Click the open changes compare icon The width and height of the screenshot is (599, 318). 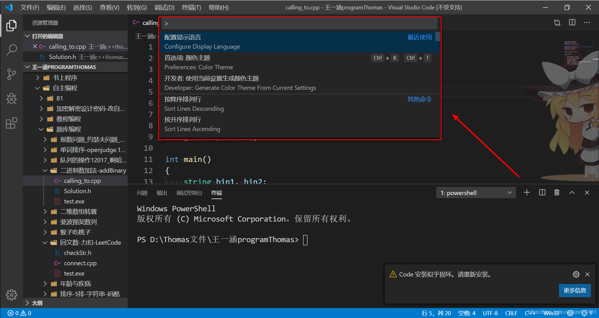pos(557,23)
